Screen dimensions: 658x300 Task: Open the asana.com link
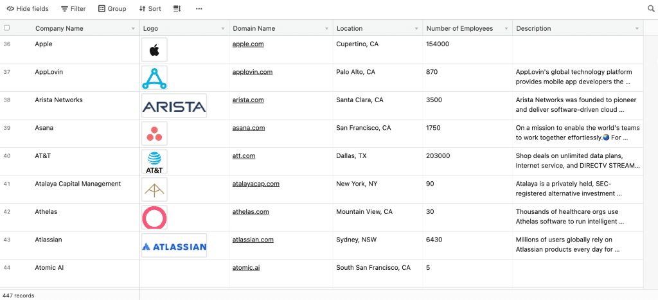tap(249, 128)
